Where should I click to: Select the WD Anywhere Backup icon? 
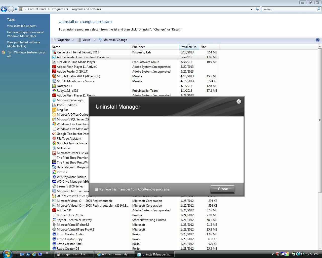coord(54,177)
